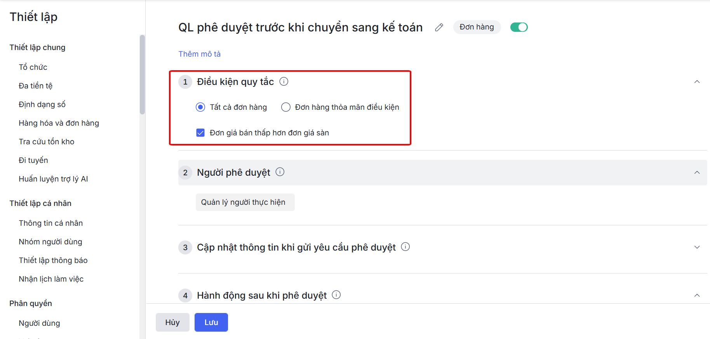Open info icon beside Điều kiện quy tắc
Image resolution: width=710 pixels, height=339 pixels.
pyautogui.click(x=284, y=81)
